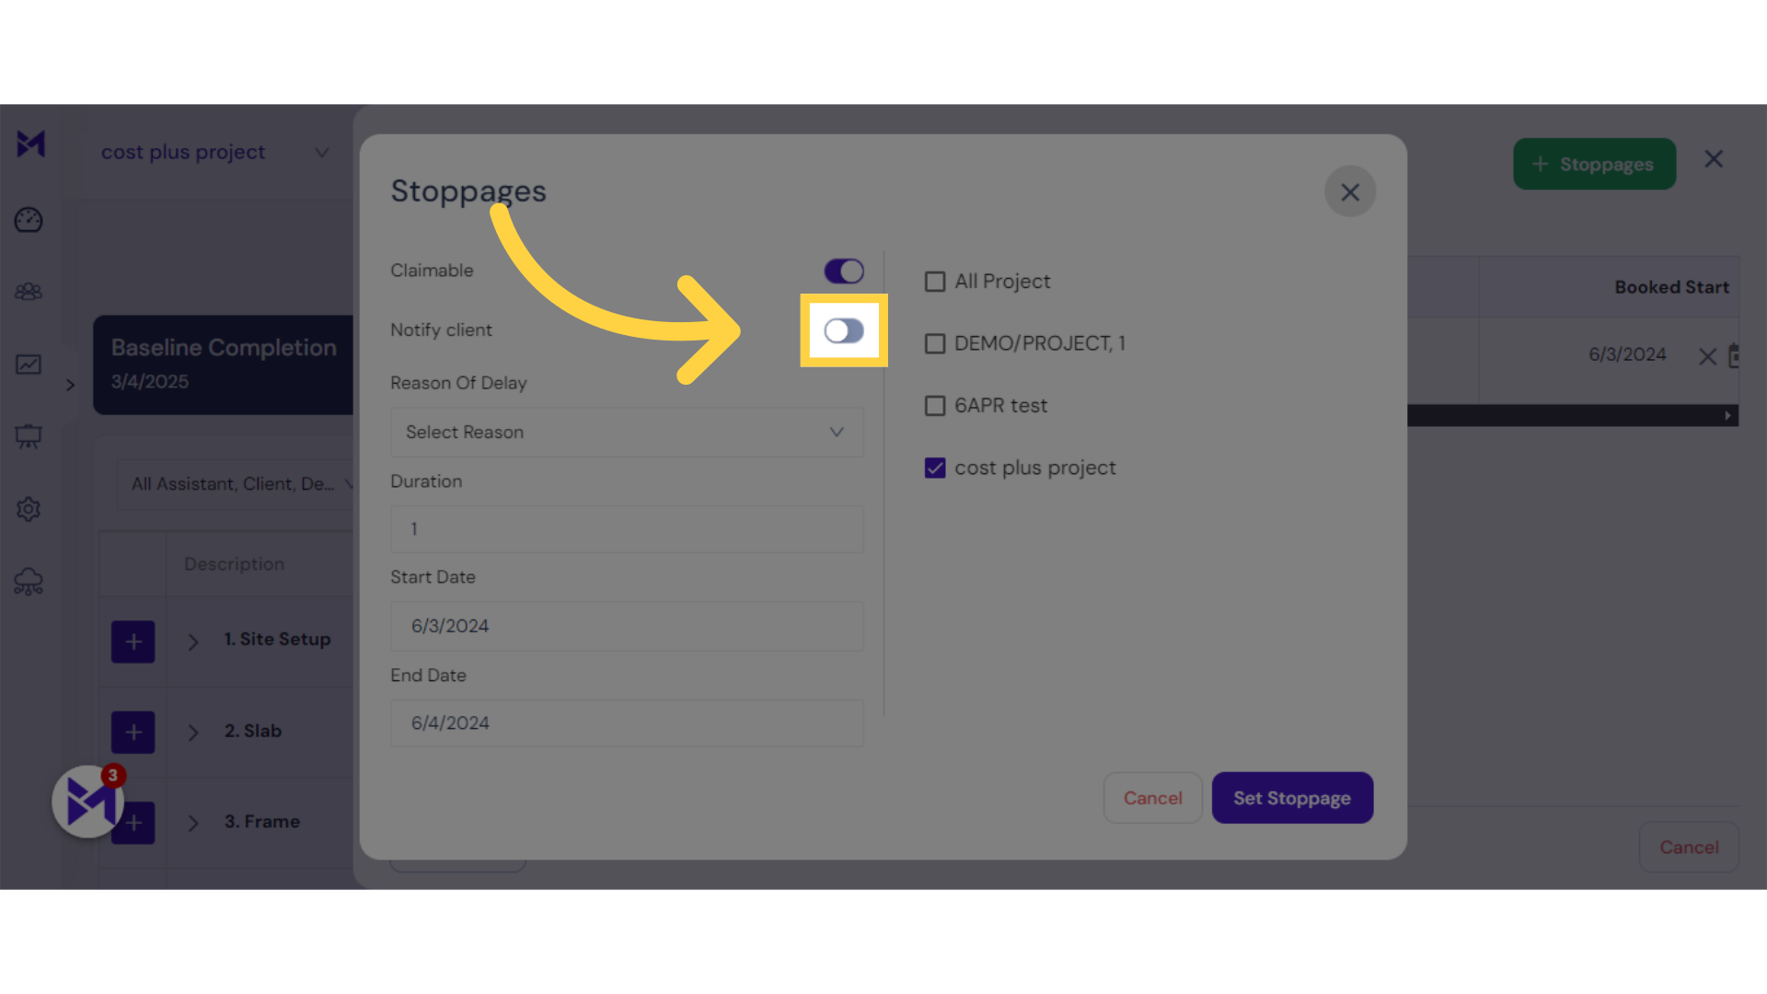Click the plus Stoppages button top-right
Image resolution: width=1767 pixels, height=994 pixels.
(x=1595, y=163)
